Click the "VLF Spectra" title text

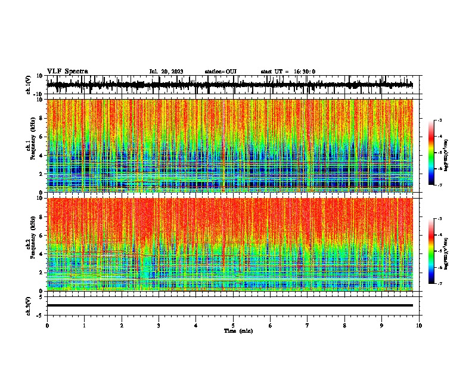[67, 72]
